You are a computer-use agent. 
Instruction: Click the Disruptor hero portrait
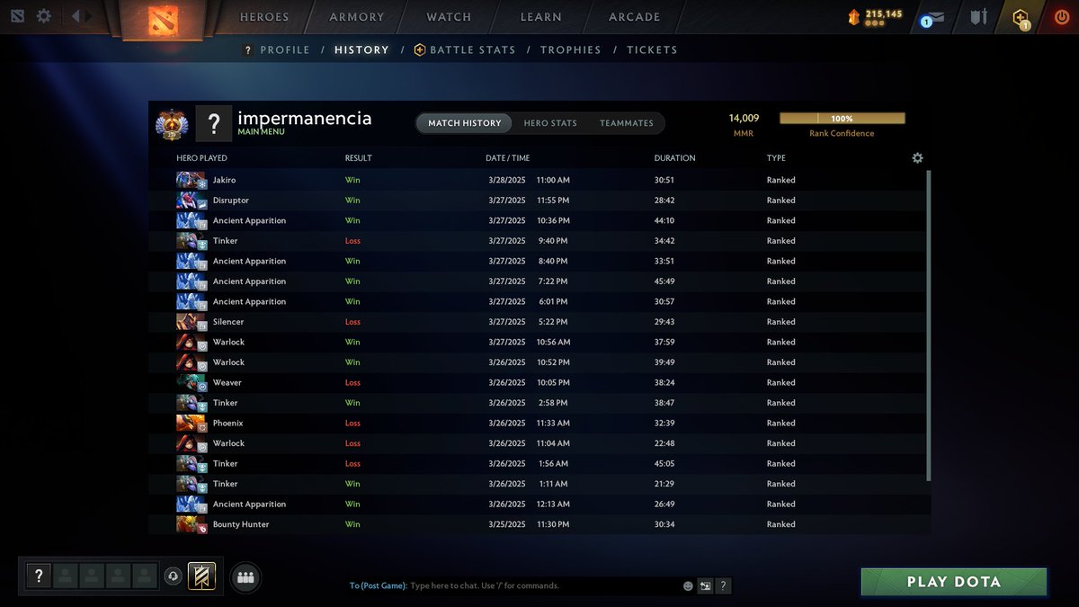click(x=192, y=201)
